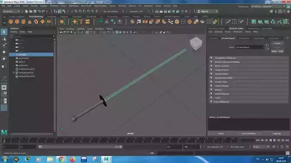Open the Modeling menu set dropdown

click(11, 11)
